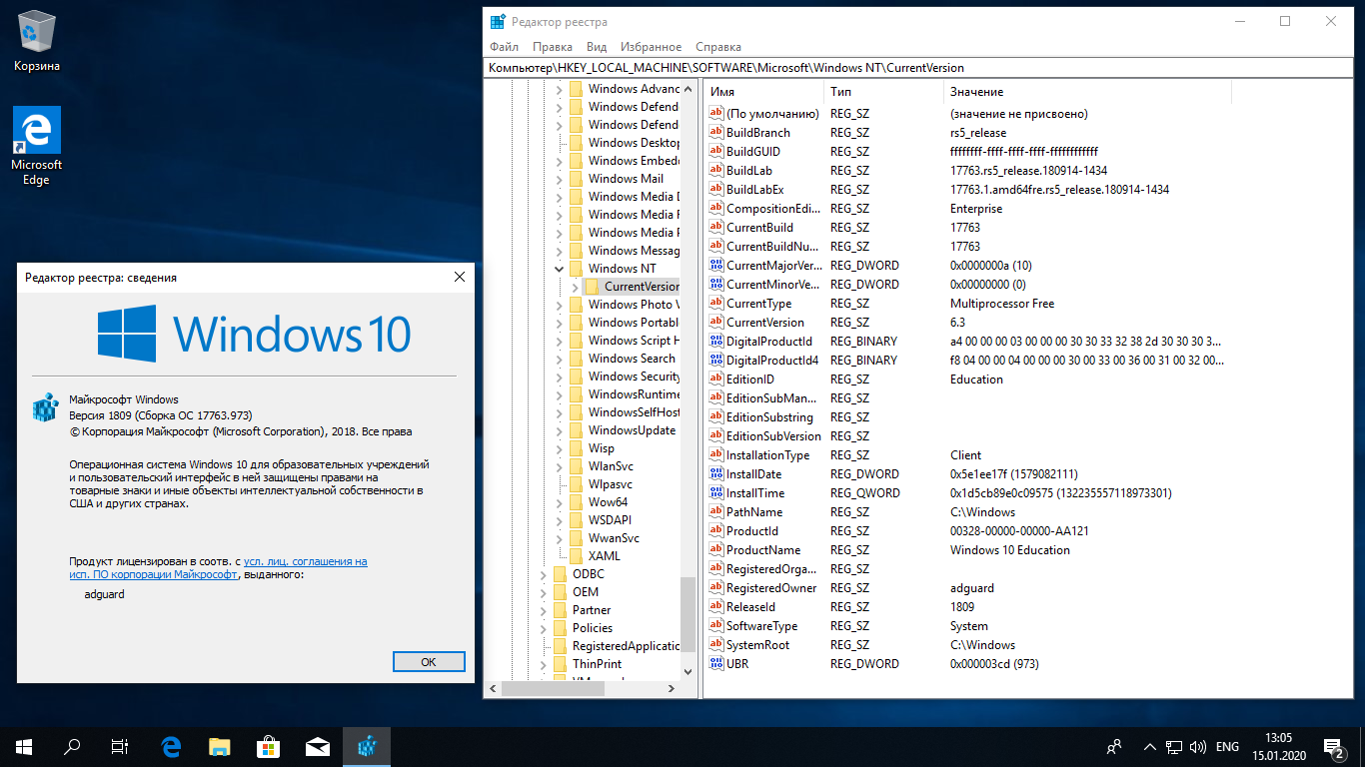This screenshot has width=1365, height=767.
Task: Expand the CurrentVersion tree node
Action: [576, 287]
